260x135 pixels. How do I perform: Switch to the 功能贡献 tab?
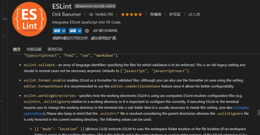point(34,49)
